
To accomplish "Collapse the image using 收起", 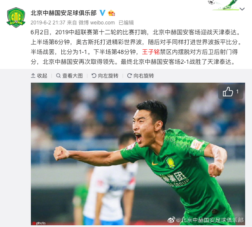I will (39, 75).
